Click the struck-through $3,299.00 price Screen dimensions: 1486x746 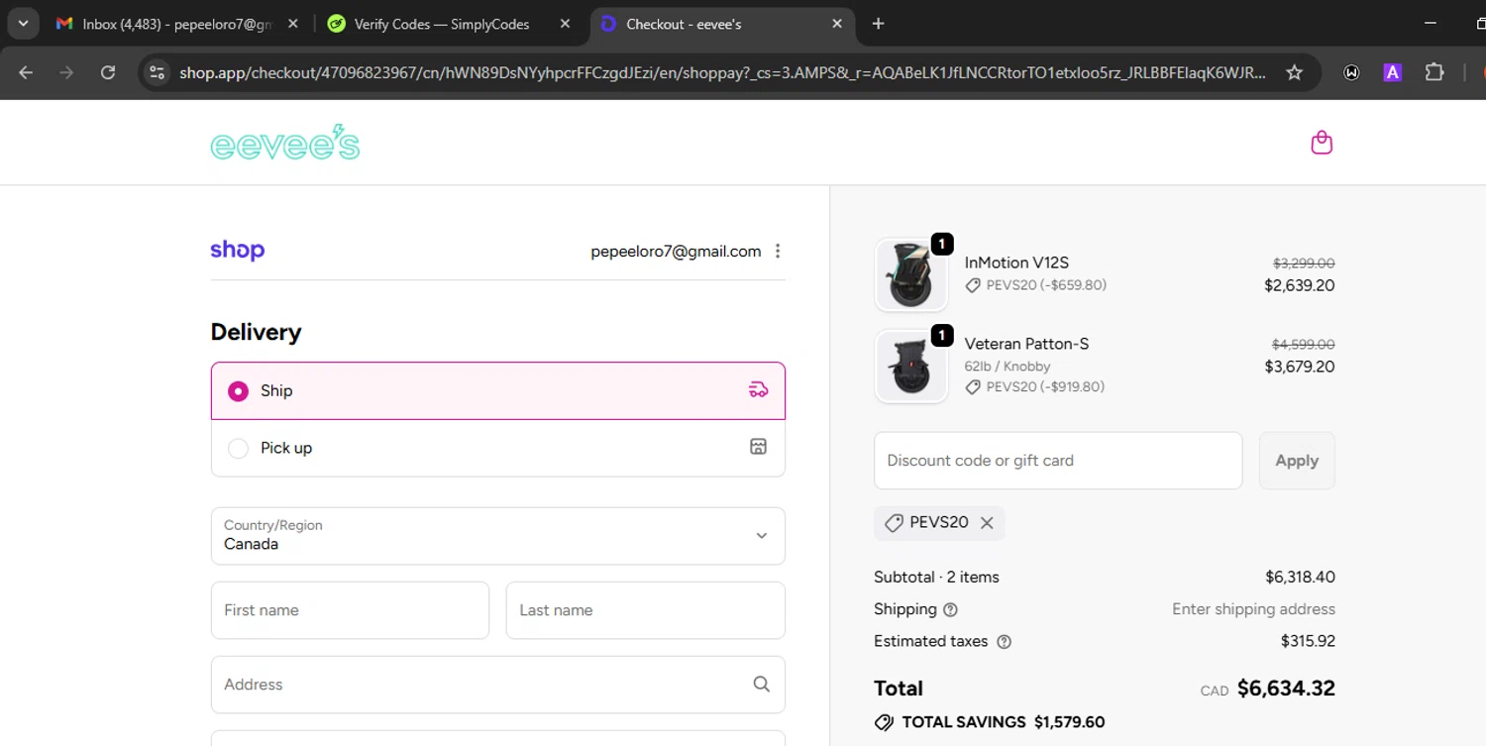tap(1304, 264)
